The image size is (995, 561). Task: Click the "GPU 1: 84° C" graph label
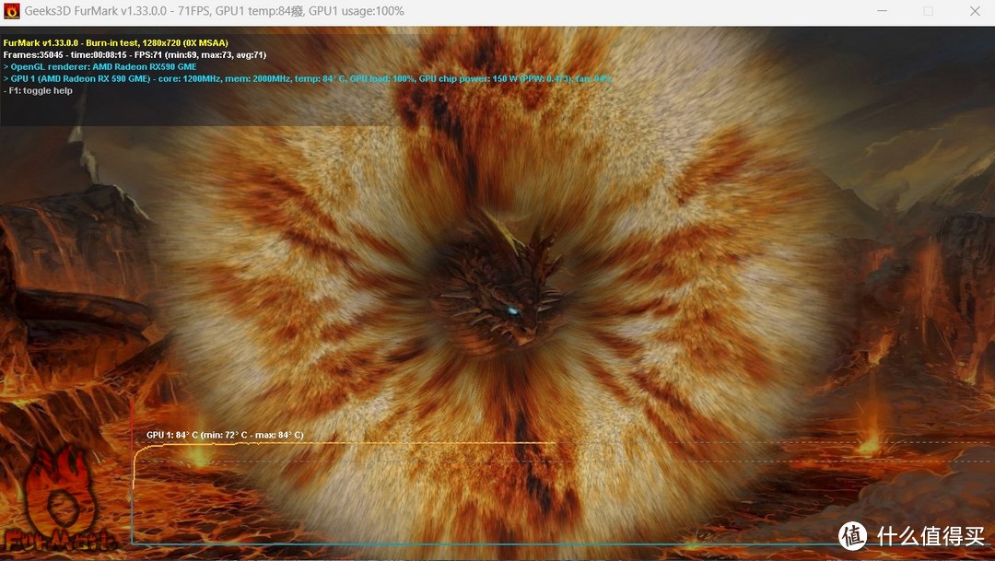tap(224, 435)
